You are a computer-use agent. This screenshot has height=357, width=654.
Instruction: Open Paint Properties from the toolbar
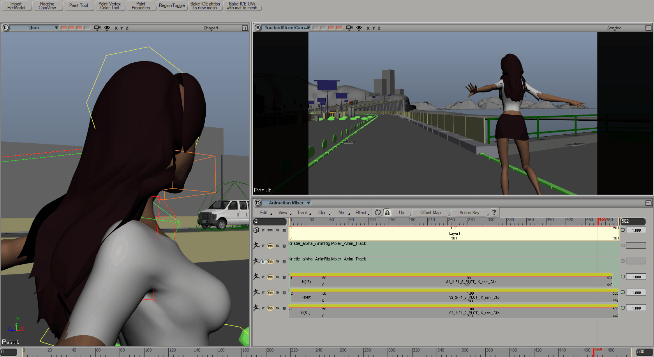[x=141, y=6]
